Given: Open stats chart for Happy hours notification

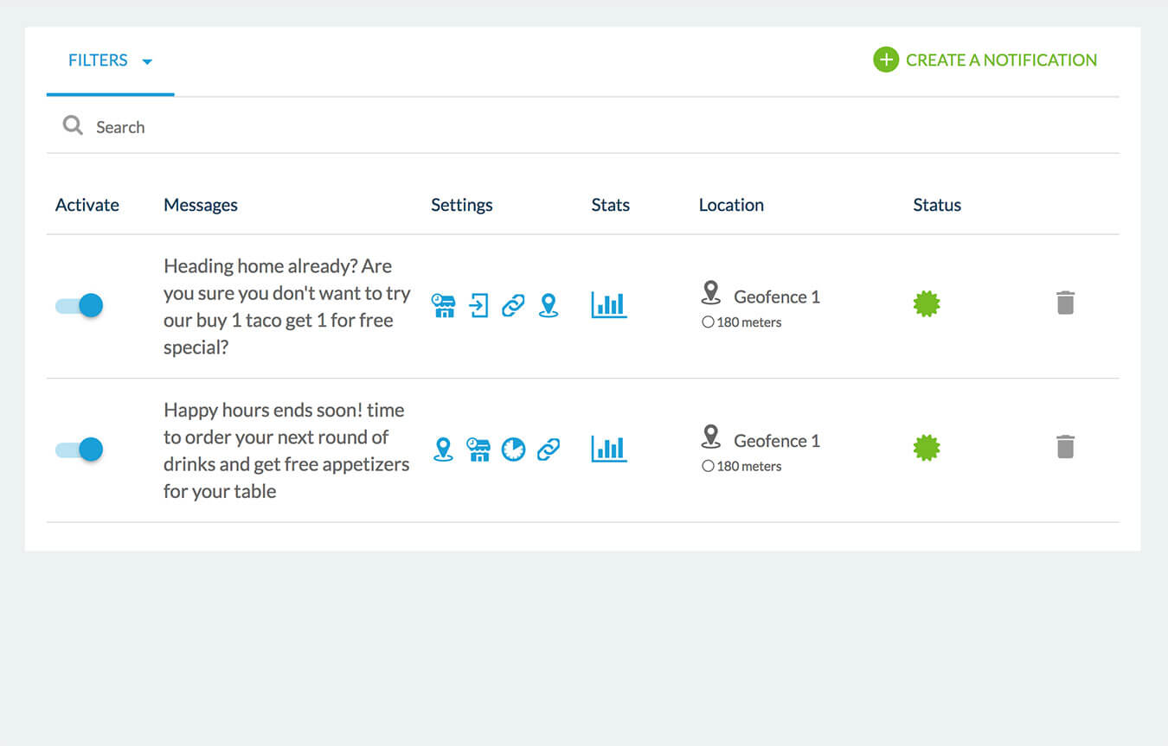Looking at the screenshot, I should coord(609,449).
